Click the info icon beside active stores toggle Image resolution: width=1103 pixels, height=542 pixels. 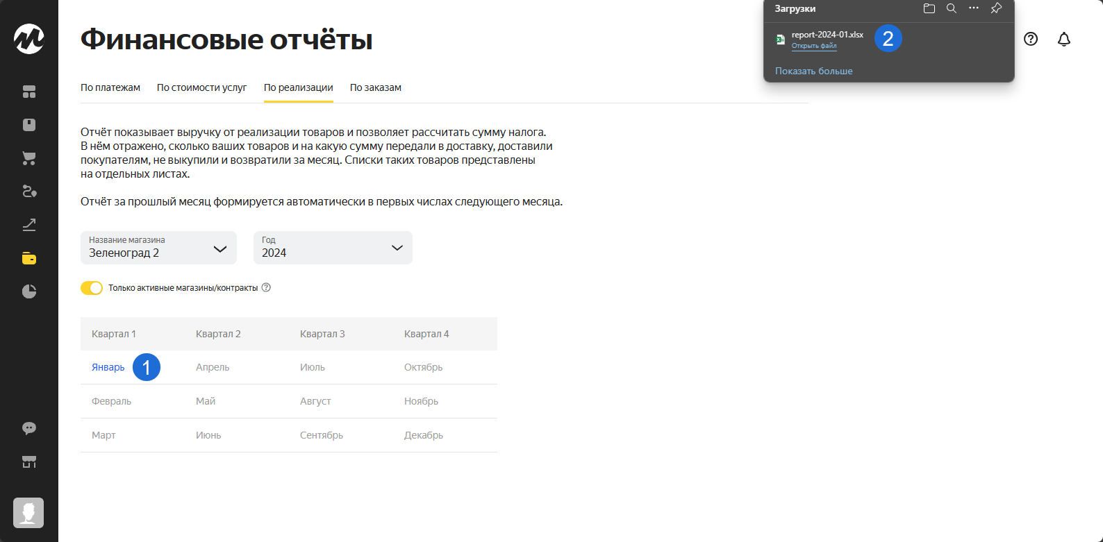point(266,287)
